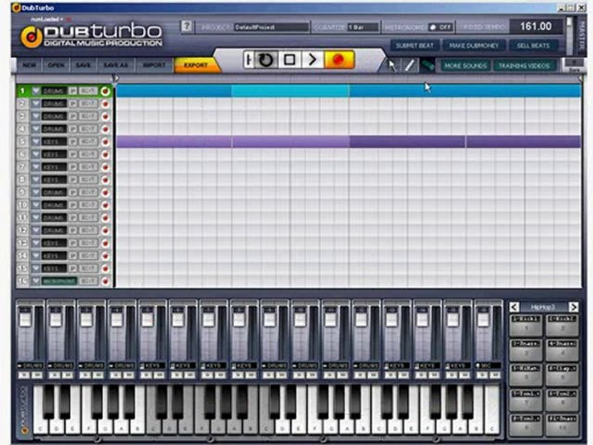Click the 1-Kick1 drum pad
Screen dimensions: 593x445
[526, 325]
